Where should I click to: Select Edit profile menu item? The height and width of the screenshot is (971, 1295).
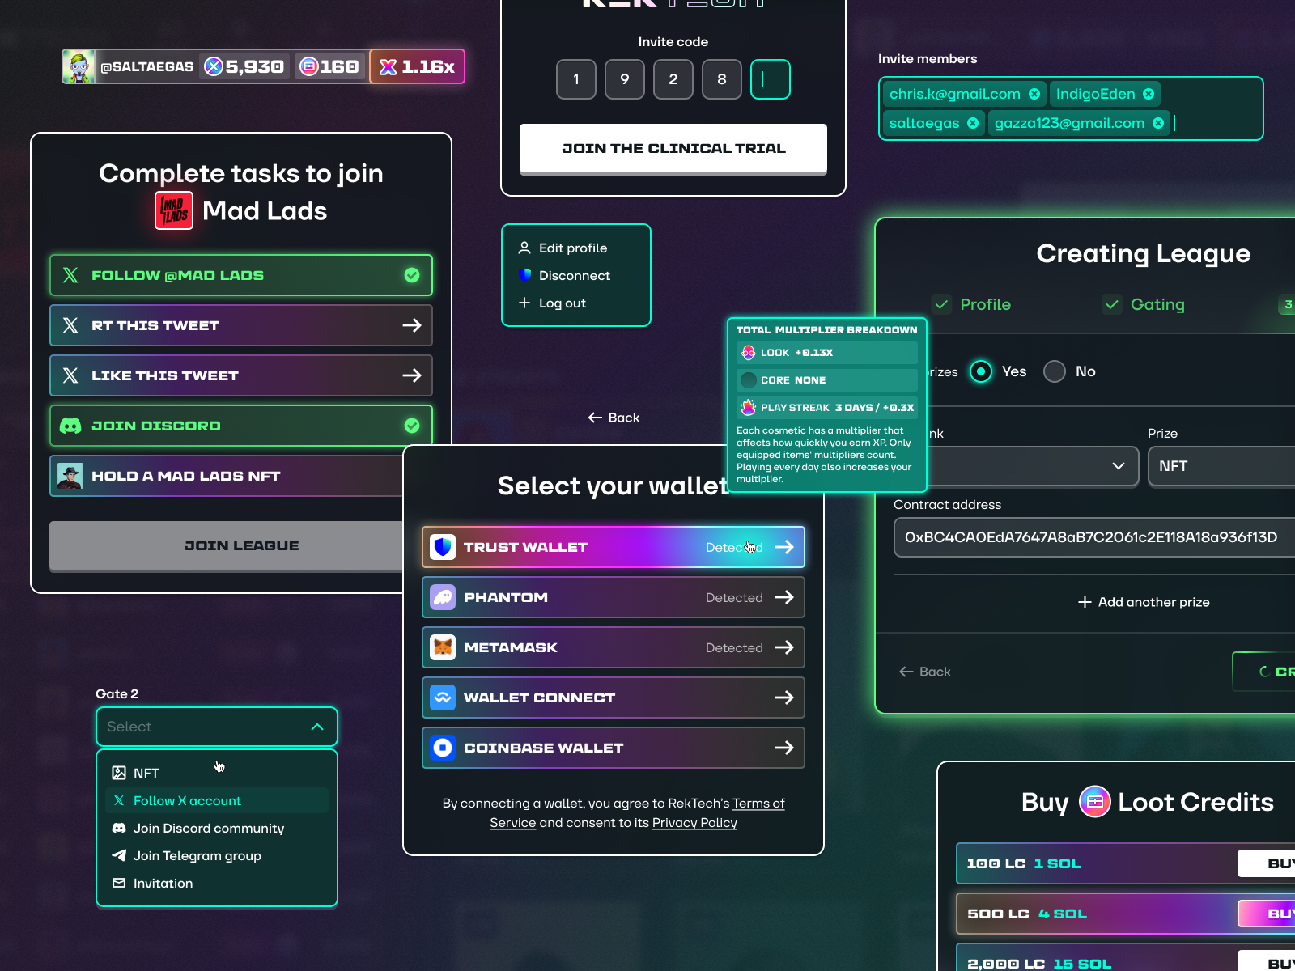point(573,248)
